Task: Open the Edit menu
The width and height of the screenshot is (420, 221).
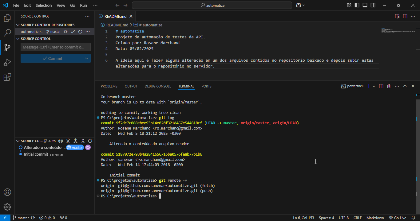Action: [x=27, y=5]
